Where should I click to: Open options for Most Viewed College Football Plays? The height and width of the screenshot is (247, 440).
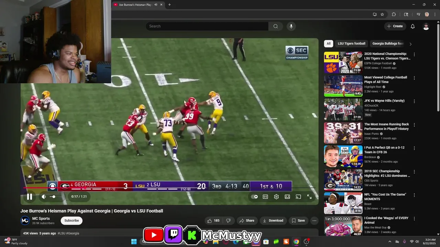coord(414,78)
